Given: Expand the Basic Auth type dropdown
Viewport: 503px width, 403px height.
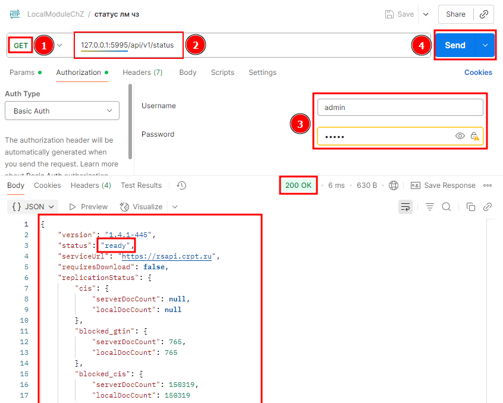Looking at the screenshot, I should tap(62, 111).
